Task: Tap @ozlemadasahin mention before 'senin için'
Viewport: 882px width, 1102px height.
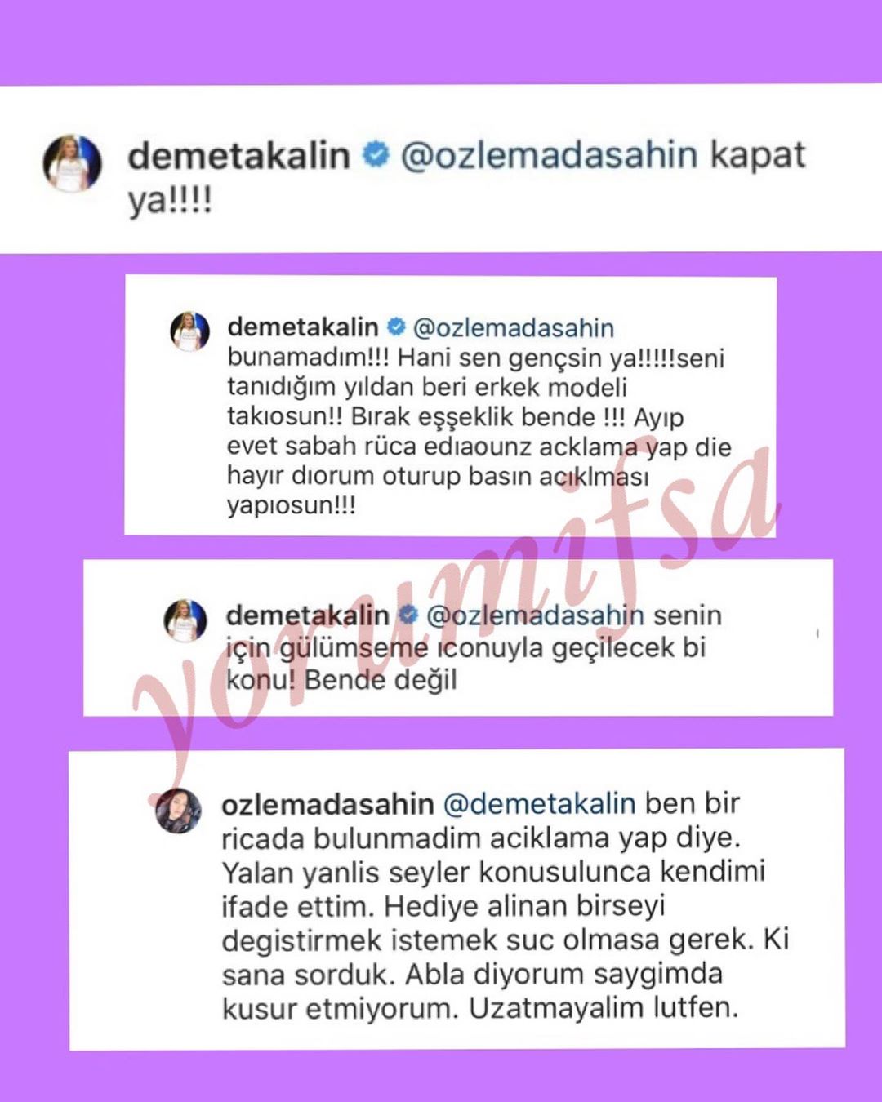Action: [535, 615]
